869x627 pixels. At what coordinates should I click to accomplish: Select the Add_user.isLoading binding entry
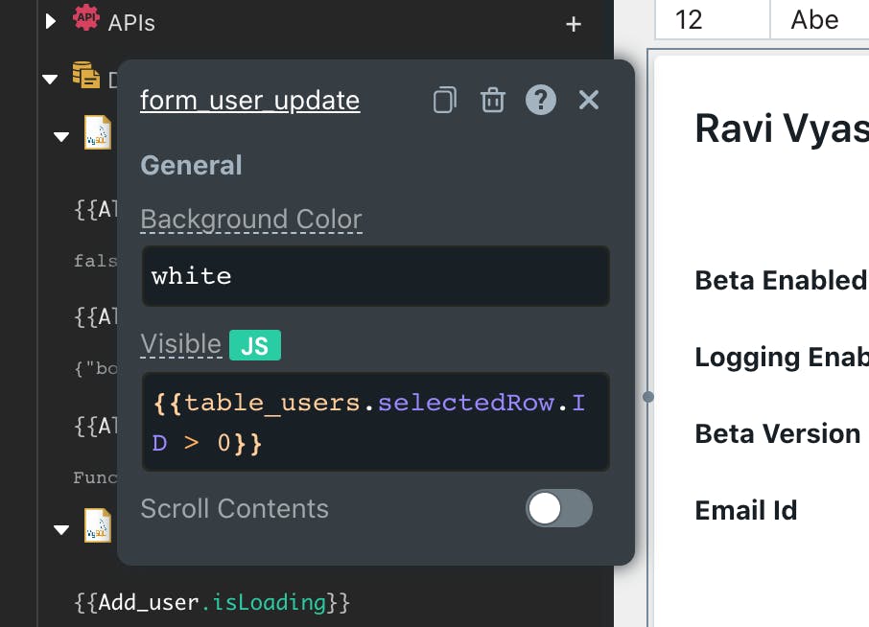point(212,603)
